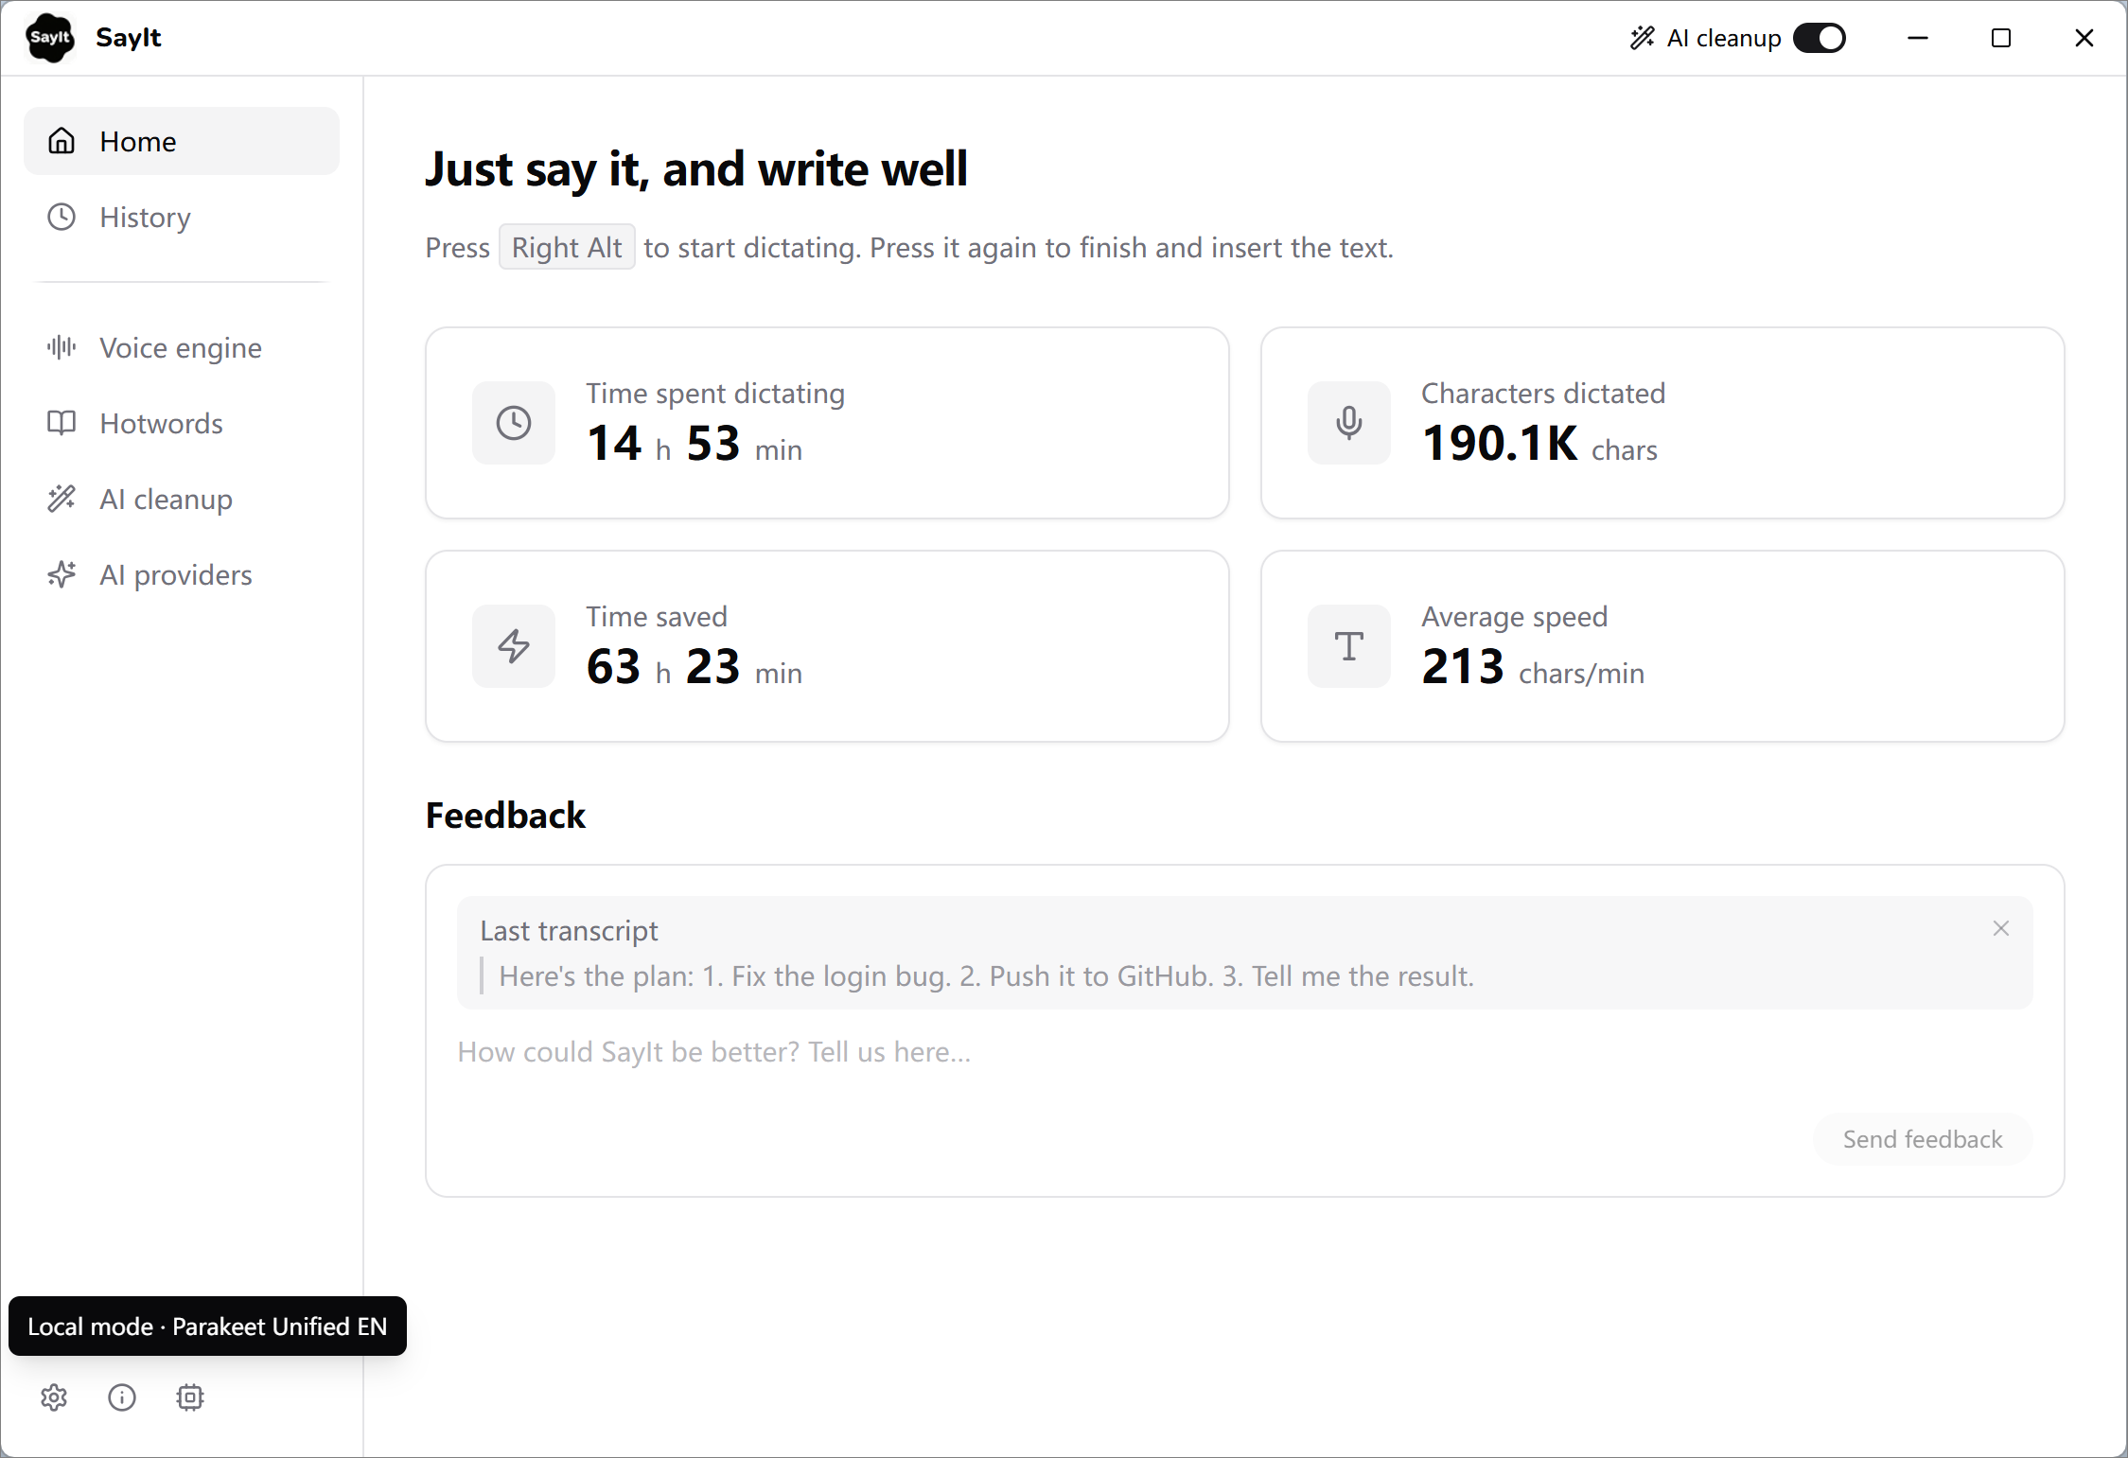The image size is (2128, 1458).
Task: Click the Local mode Parakeet Unified EN tooltip
Action: pyautogui.click(x=207, y=1326)
